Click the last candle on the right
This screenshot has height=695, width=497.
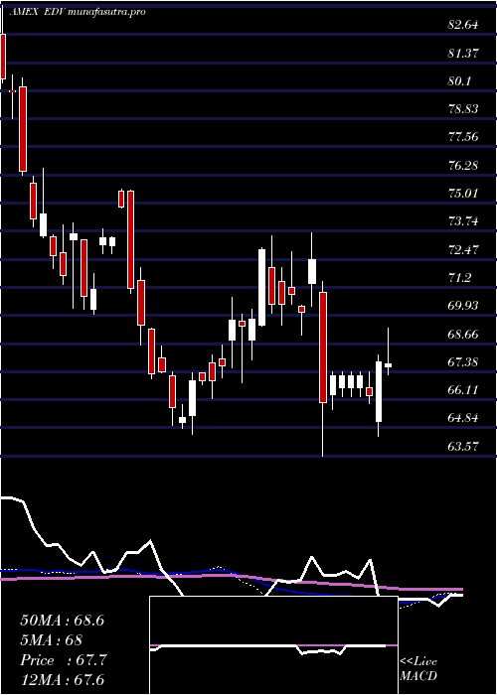388,365
